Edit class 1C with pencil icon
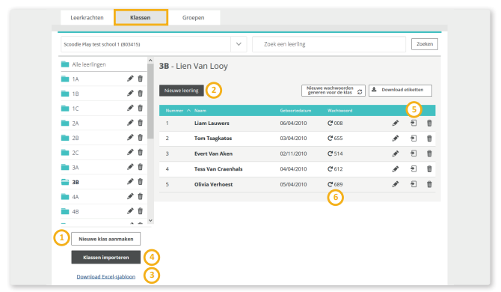 (x=130, y=108)
